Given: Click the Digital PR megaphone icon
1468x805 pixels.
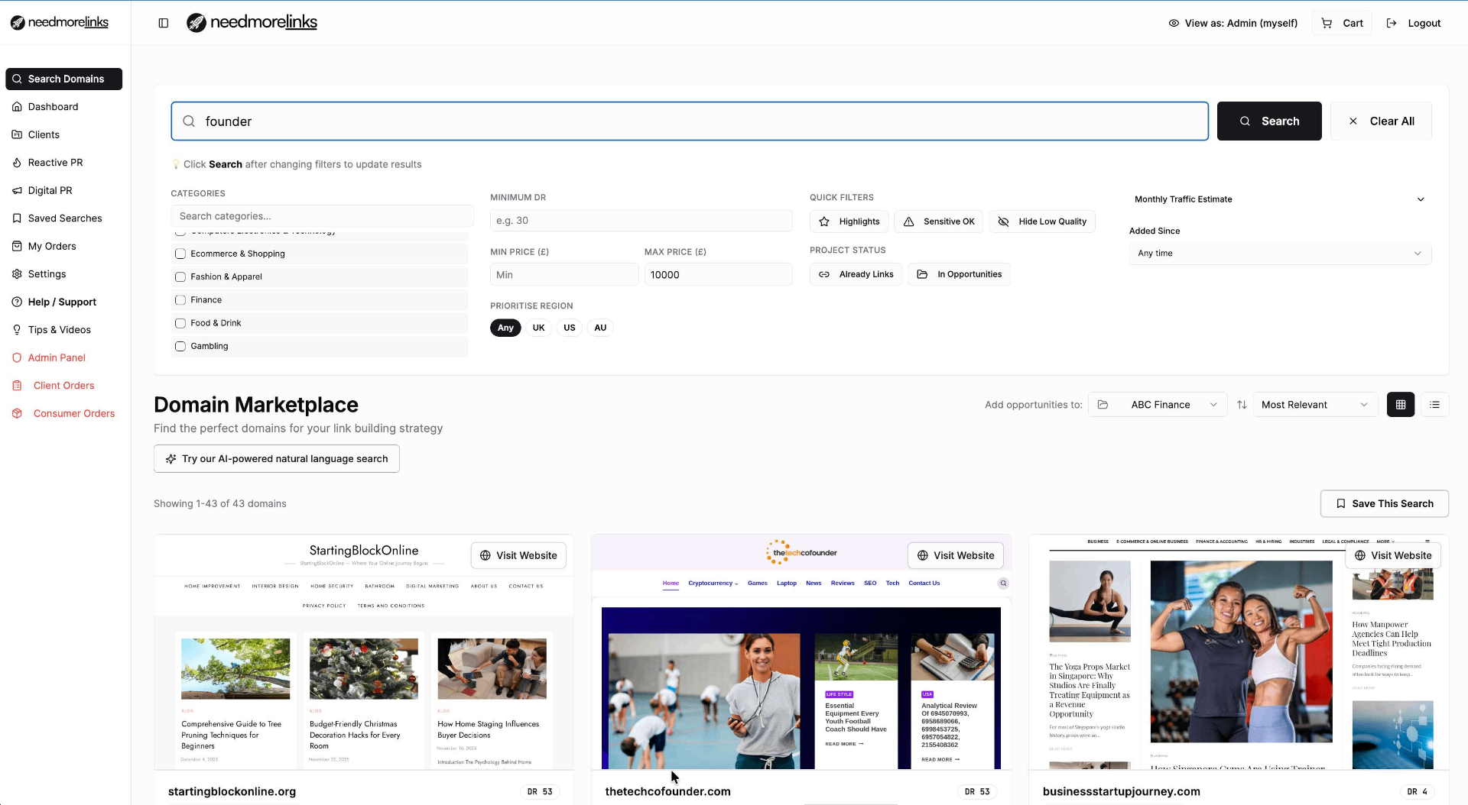Looking at the screenshot, I should (17, 190).
